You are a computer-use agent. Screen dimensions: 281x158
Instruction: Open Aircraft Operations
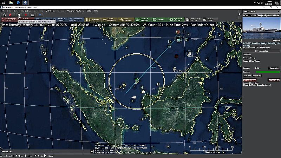coord(109,20)
